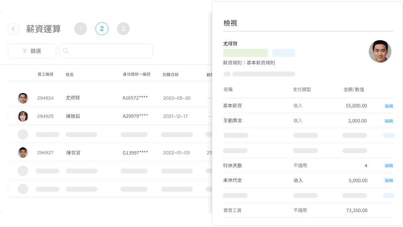Select employee number 294924
The image size is (403, 227).
coord(45,98)
